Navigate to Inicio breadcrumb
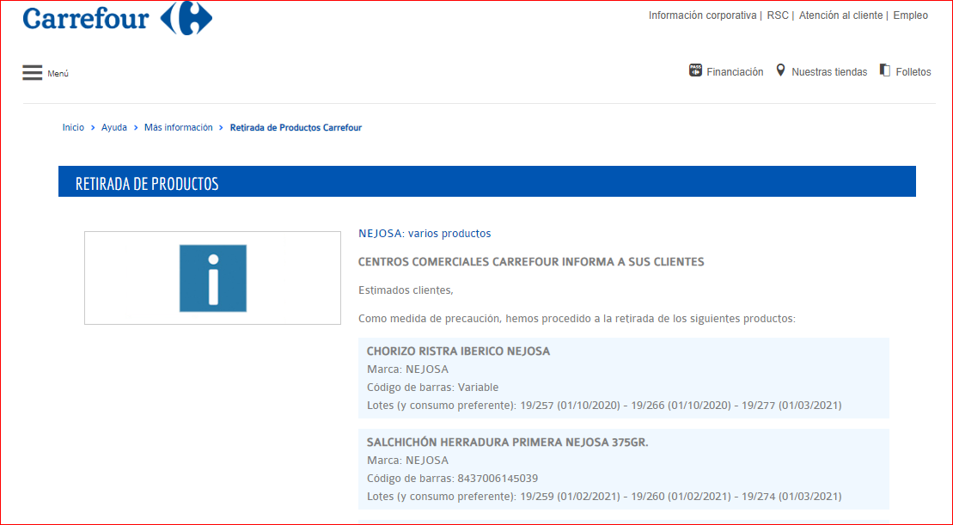This screenshot has width=953, height=525. tap(73, 127)
